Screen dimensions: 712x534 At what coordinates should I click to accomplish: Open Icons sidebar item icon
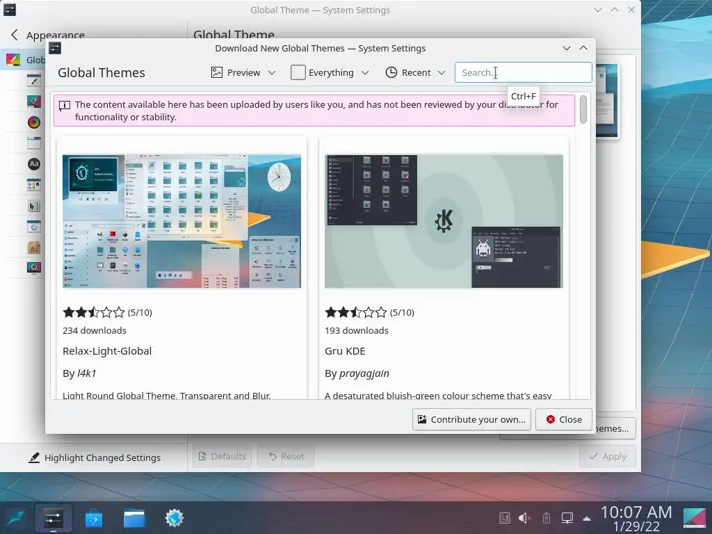[x=34, y=185]
